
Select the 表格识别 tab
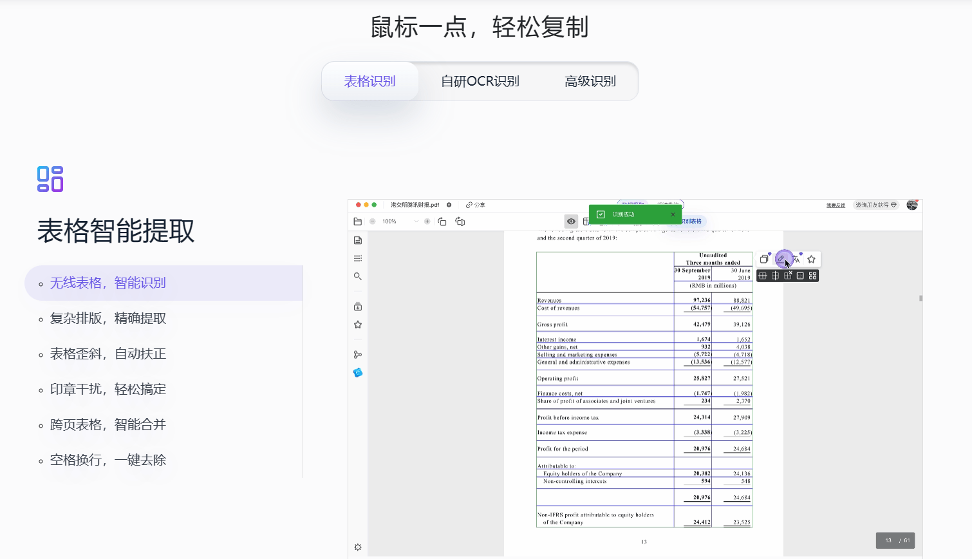pyautogui.click(x=369, y=81)
